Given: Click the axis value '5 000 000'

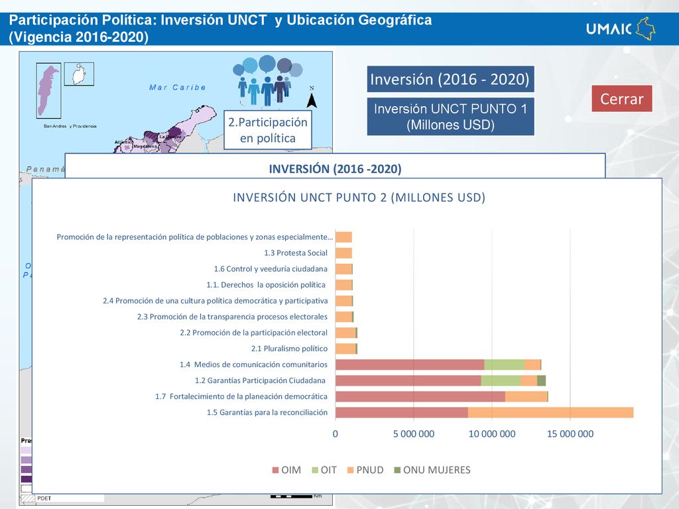Looking at the screenshot, I should (414, 433).
